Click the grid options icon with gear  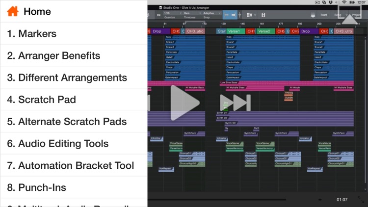pyautogui.click(x=249, y=15)
